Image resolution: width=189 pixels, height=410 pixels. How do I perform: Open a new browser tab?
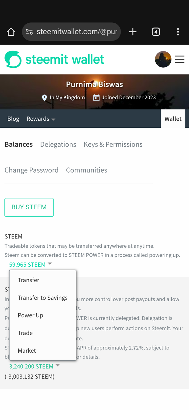click(x=133, y=32)
